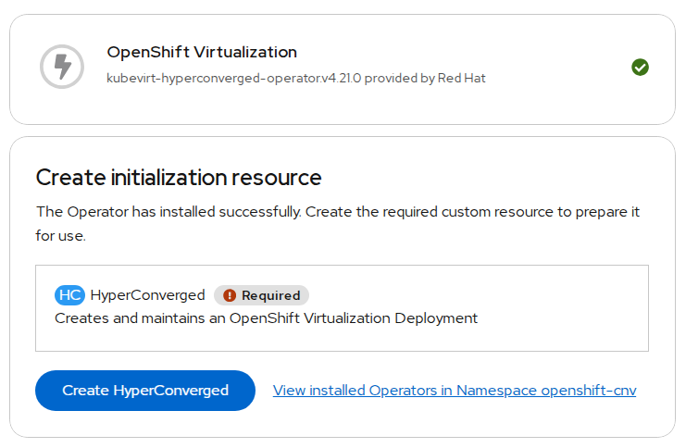Click the OpenShift Virtualization lightning bolt logo
Screen dimensions: 686x448
pyautogui.click(x=62, y=67)
